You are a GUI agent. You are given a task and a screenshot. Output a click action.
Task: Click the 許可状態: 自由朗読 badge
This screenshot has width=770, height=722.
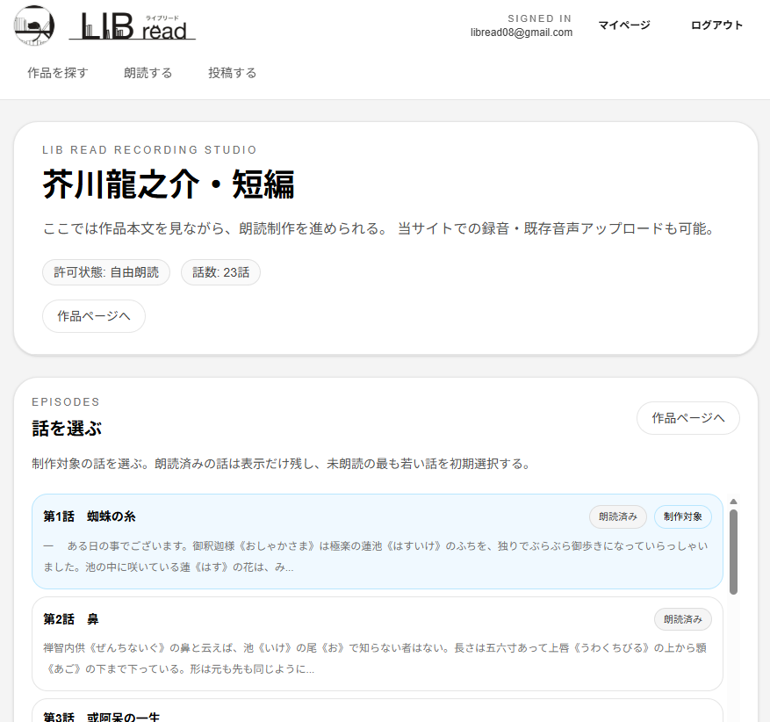coord(106,272)
